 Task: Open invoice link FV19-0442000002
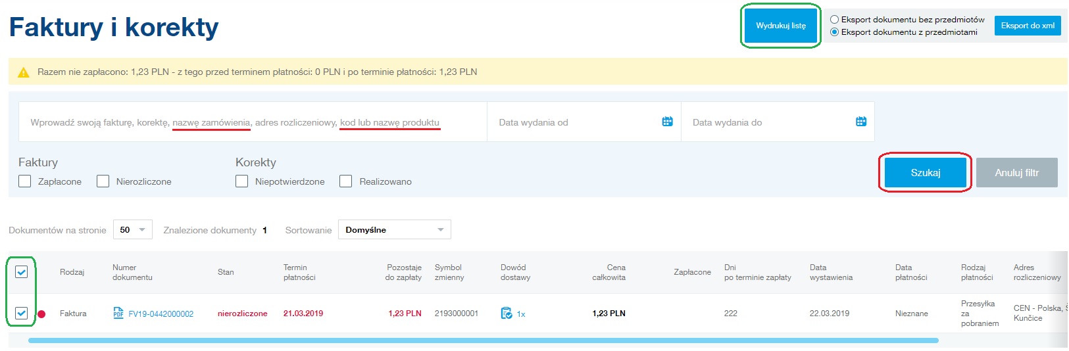[161, 314]
